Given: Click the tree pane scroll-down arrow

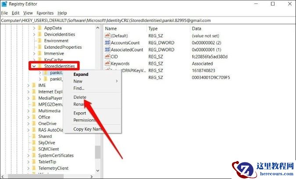Looking at the screenshot, I should coord(98,171).
